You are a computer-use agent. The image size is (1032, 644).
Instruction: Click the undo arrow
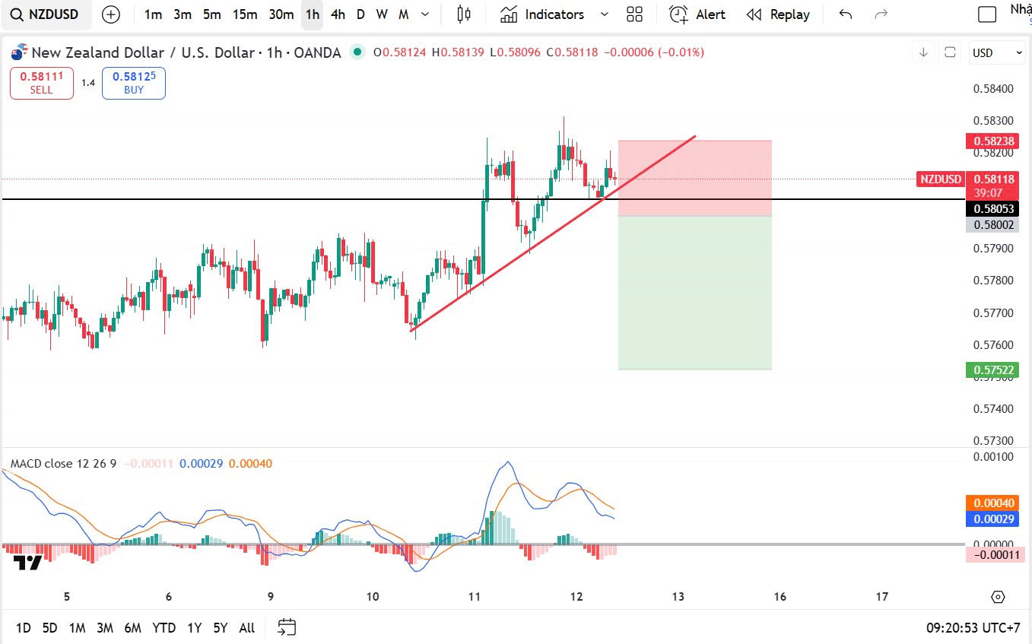coord(845,14)
